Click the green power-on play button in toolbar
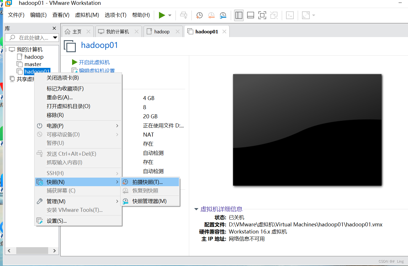The width and height of the screenshot is (408, 266). point(162,15)
